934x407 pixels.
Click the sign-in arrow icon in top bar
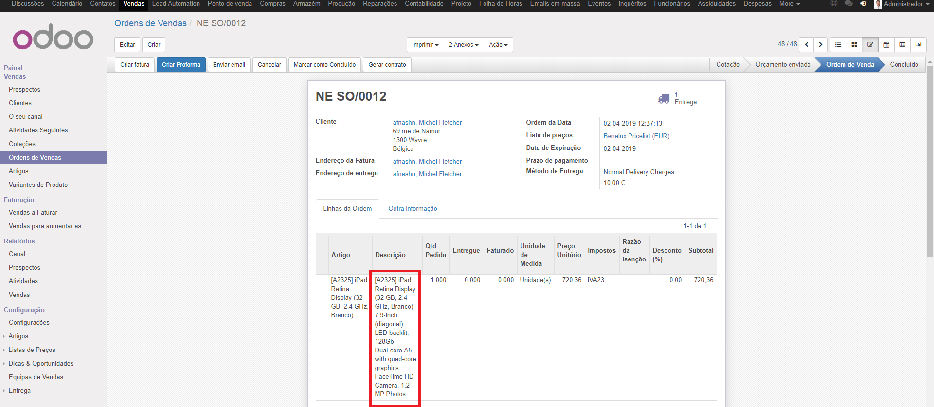[863, 3]
